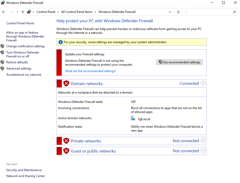
Task: Focus the Control Panel search box
Action: click(x=212, y=12)
